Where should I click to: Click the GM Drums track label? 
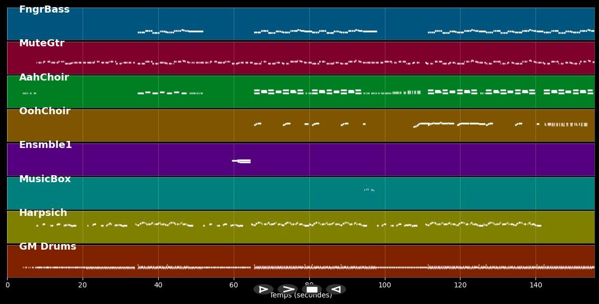tap(47, 247)
